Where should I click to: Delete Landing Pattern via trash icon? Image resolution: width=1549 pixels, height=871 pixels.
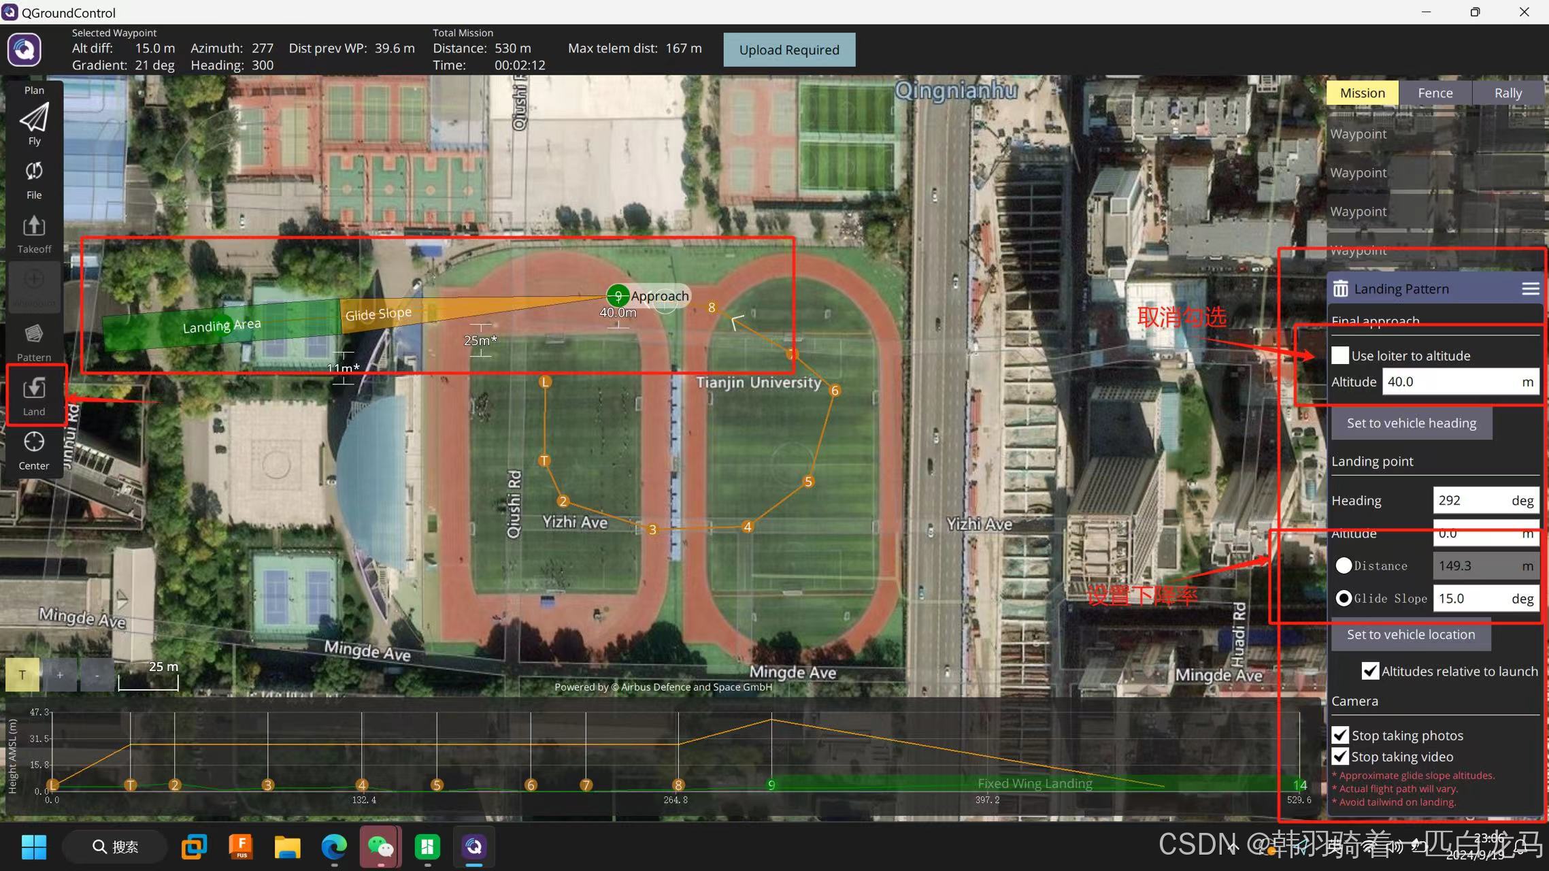pyautogui.click(x=1340, y=289)
